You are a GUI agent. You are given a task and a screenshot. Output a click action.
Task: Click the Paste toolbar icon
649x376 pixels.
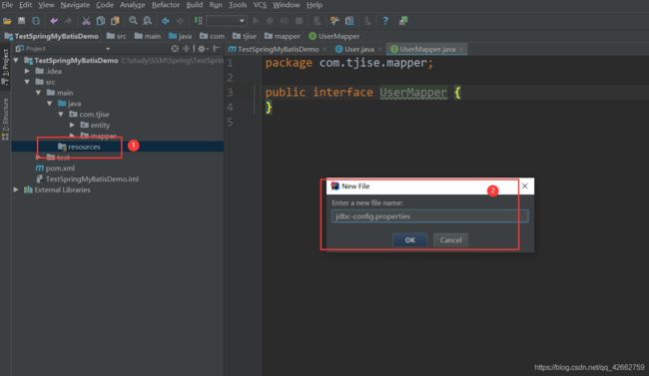115,21
